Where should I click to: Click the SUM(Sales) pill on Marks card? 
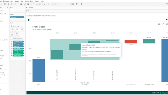pos(18,53)
